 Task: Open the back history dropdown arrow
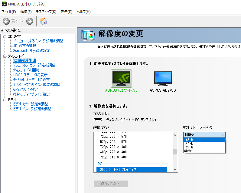[x=23, y=21]
